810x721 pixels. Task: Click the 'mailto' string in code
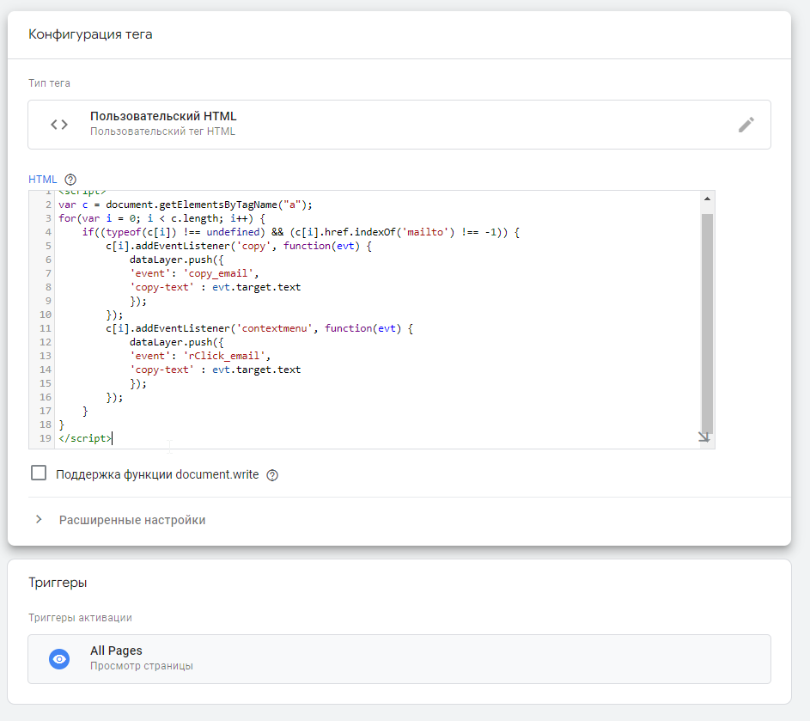[425, 232]
